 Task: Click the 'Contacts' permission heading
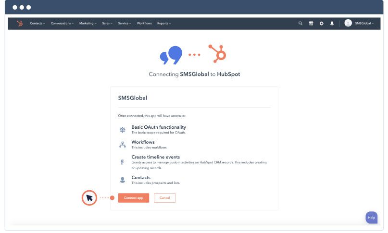pyautogui.click(x=141, y=178)
